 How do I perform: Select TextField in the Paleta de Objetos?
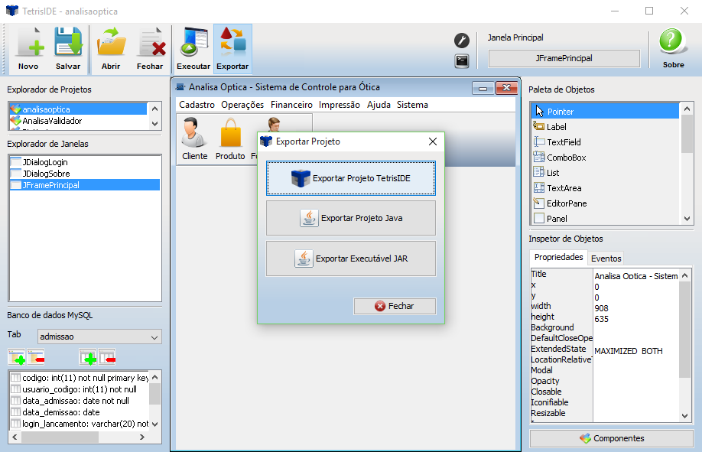[x=564, y=142]
